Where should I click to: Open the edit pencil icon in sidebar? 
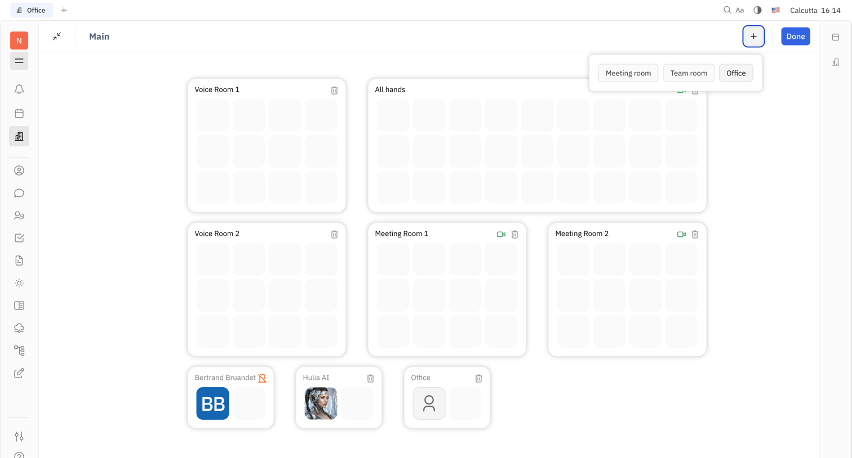(19, 373)
